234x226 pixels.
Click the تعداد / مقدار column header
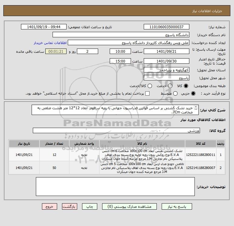click(x=54, y=143)
